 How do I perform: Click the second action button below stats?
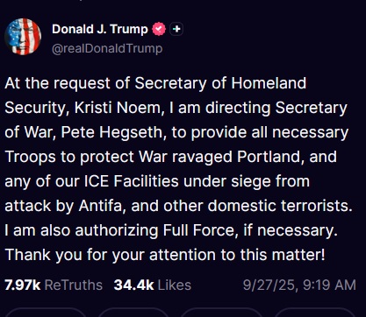point(134,313)
